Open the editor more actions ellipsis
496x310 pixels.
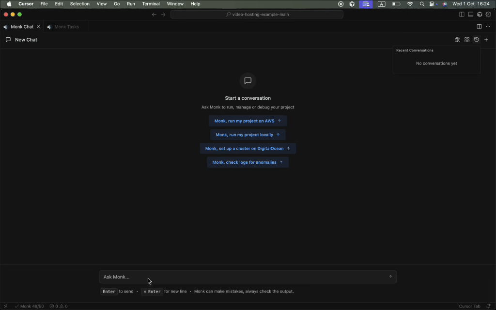[x=488, y=27]
